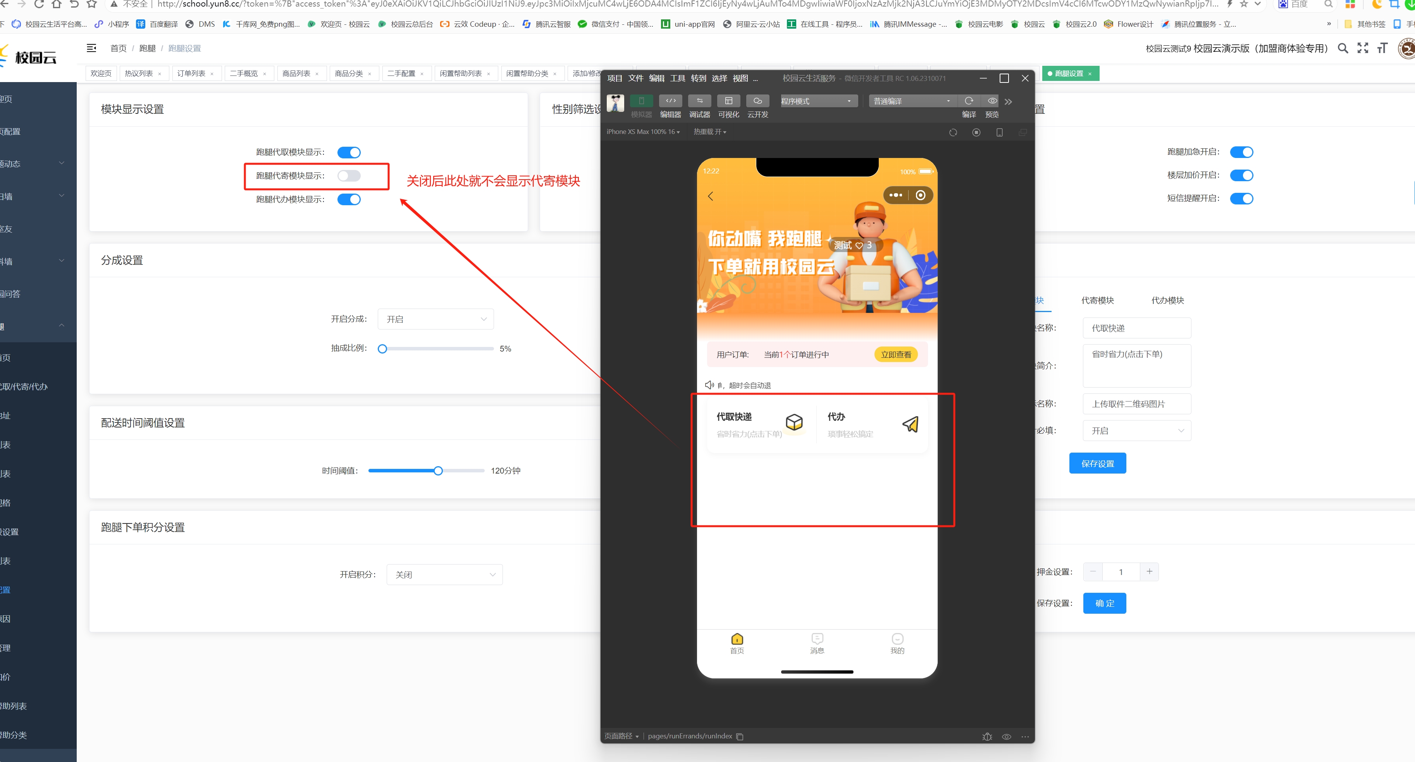Click 立即查看 in the phone simulator

[895, 355]
